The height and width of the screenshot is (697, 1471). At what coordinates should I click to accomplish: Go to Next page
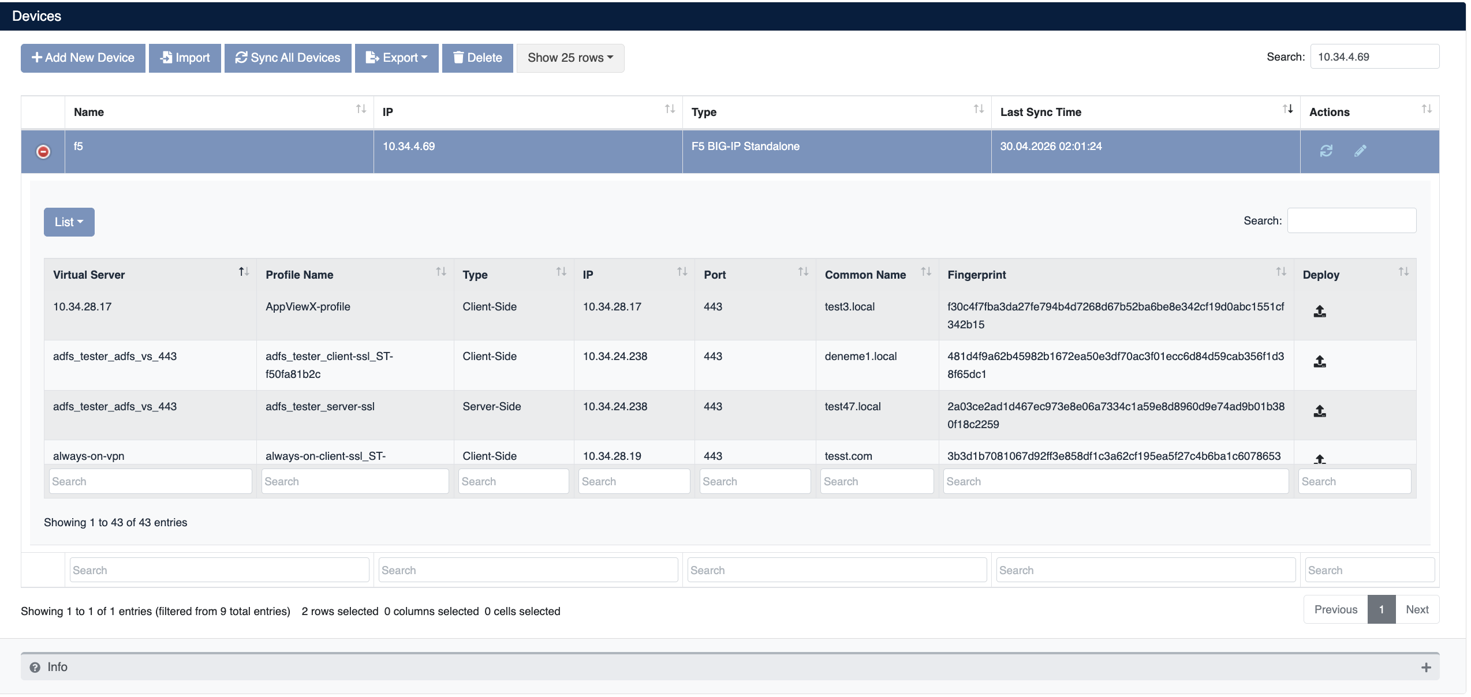1417,609
